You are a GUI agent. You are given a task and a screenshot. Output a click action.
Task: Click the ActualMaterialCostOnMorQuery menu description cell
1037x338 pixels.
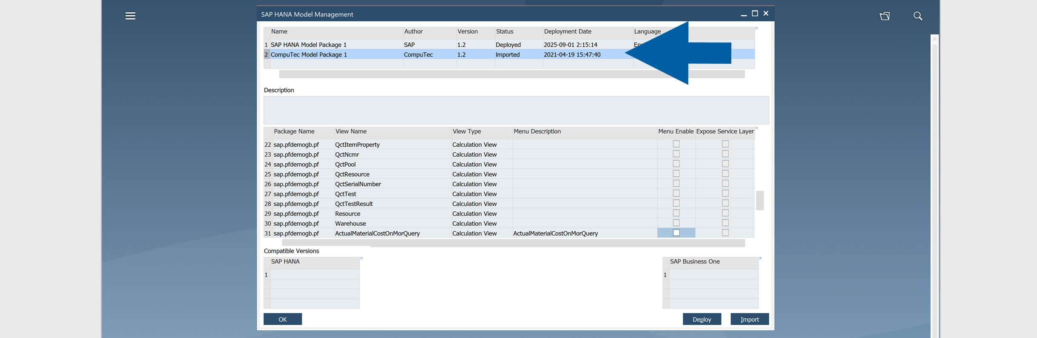click(x=585, y=233)
